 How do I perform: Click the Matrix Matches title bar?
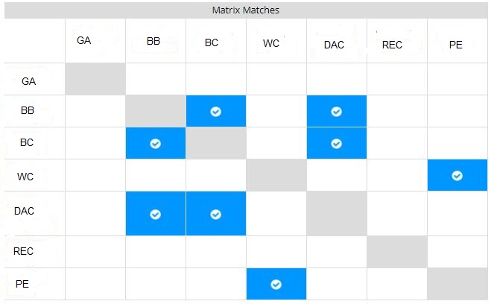(x=246, y=10)
